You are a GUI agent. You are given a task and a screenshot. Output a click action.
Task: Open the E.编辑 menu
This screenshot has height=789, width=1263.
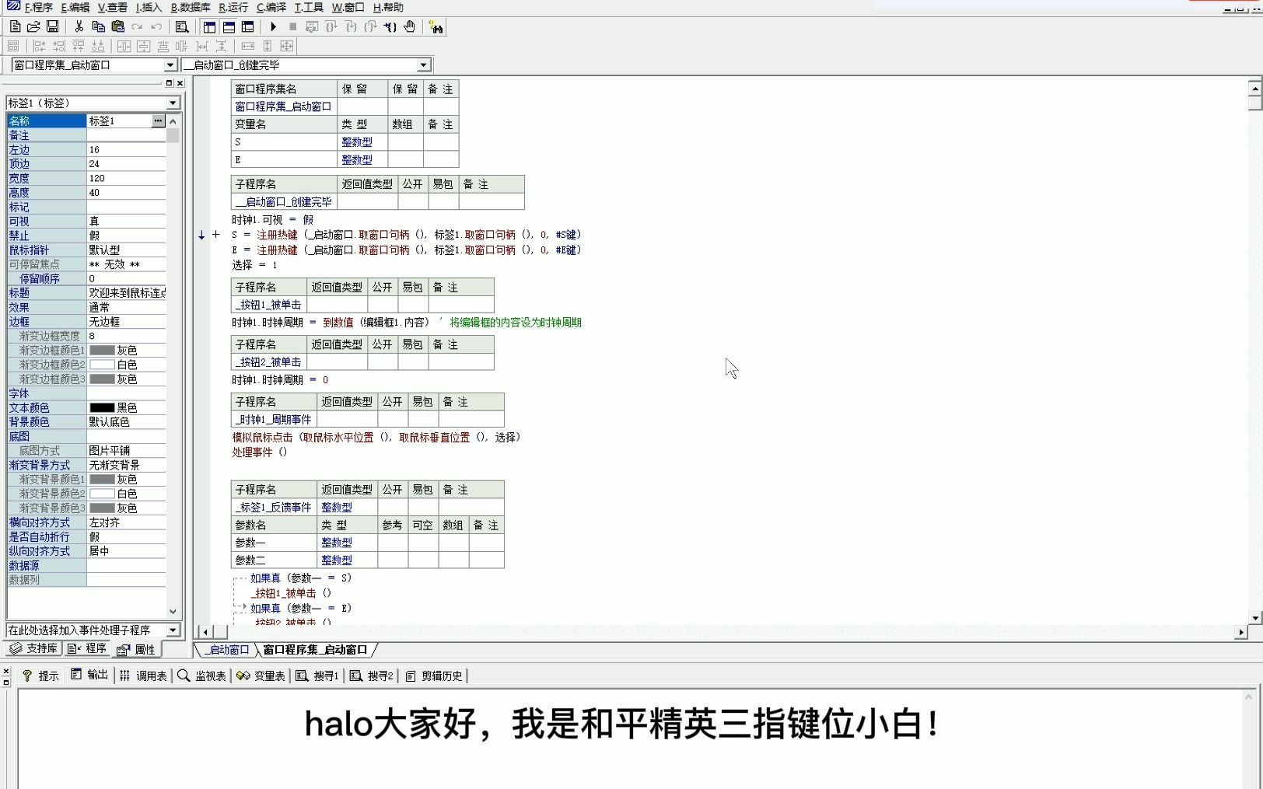[x=75, y=7]
